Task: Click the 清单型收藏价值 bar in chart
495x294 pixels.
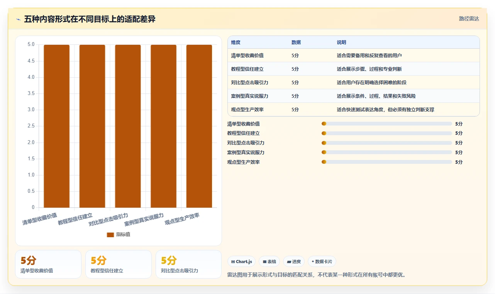Action: (x=56, y=126)
